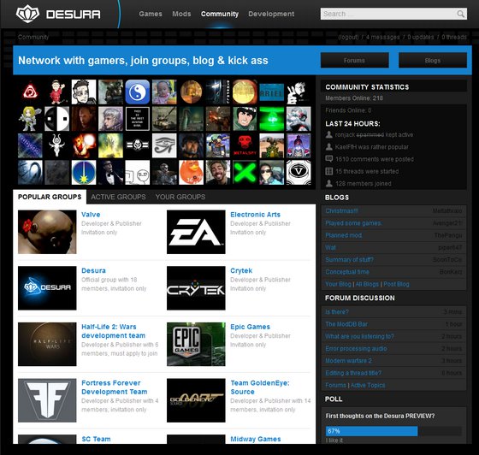Viewport: 479px width, 455px height.
Task: Open the orange rubber duck avatar
Action: point(191,173)
